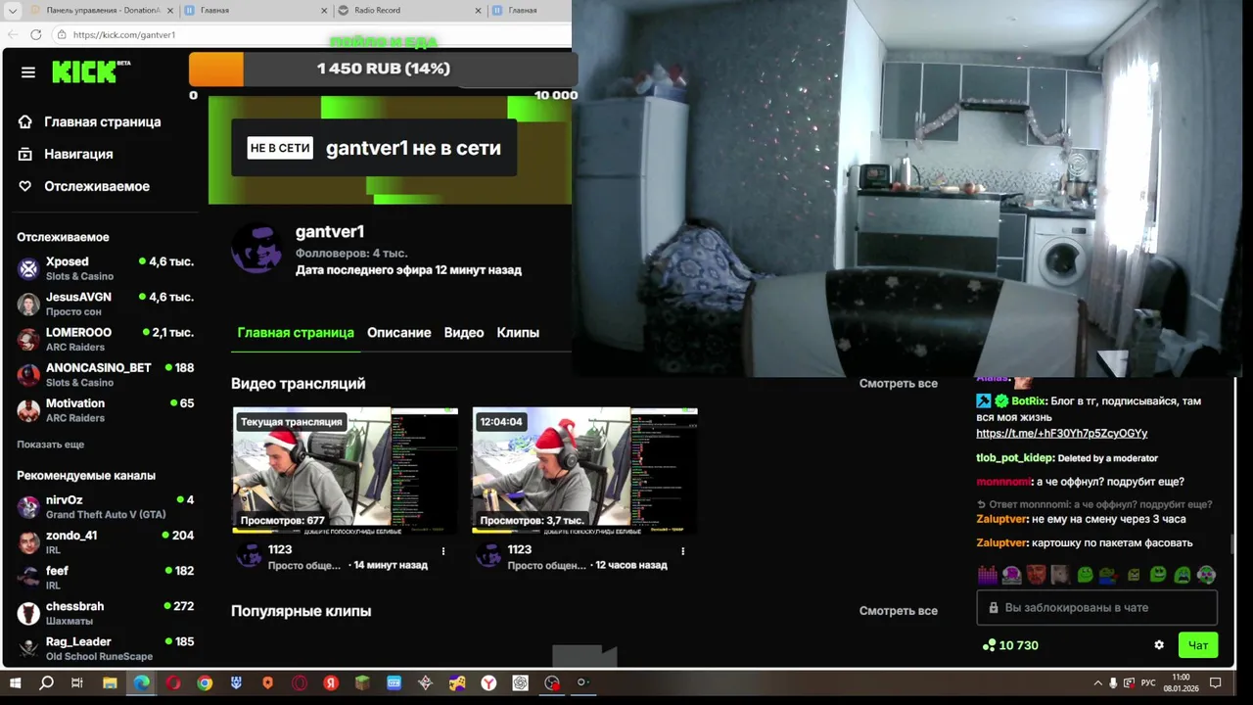The image size is (1253, 705).
Task: Open options menu for 12 часов назад video
Action: pos(683,551)
